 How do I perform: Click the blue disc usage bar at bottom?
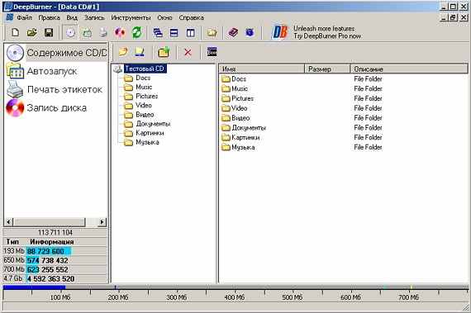coord(34,287)
